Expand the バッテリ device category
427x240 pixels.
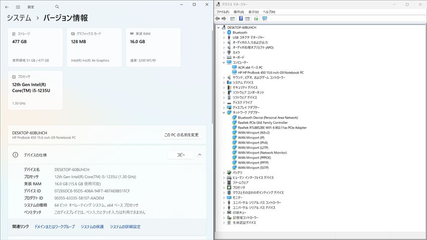(224, 172)
